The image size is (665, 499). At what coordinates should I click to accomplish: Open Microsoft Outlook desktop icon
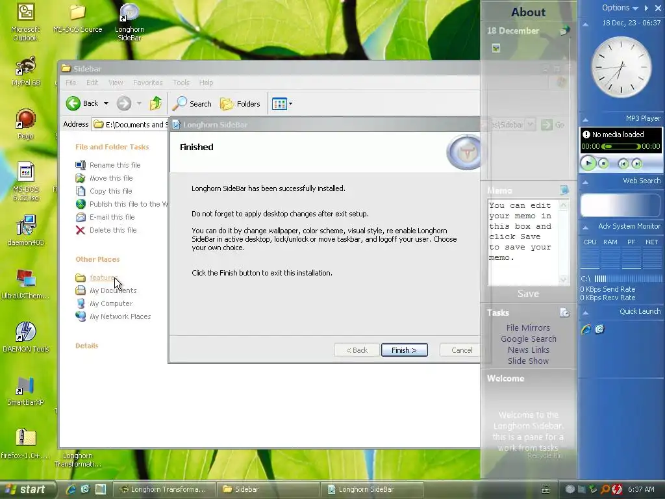pos(25,22)
